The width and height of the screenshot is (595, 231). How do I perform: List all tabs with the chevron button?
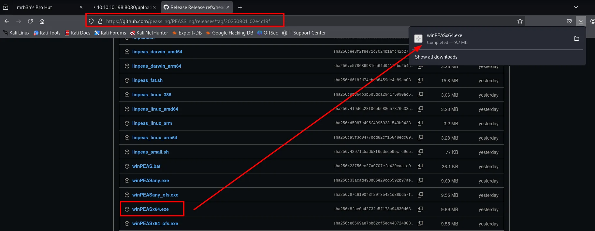tap(576, 7)
